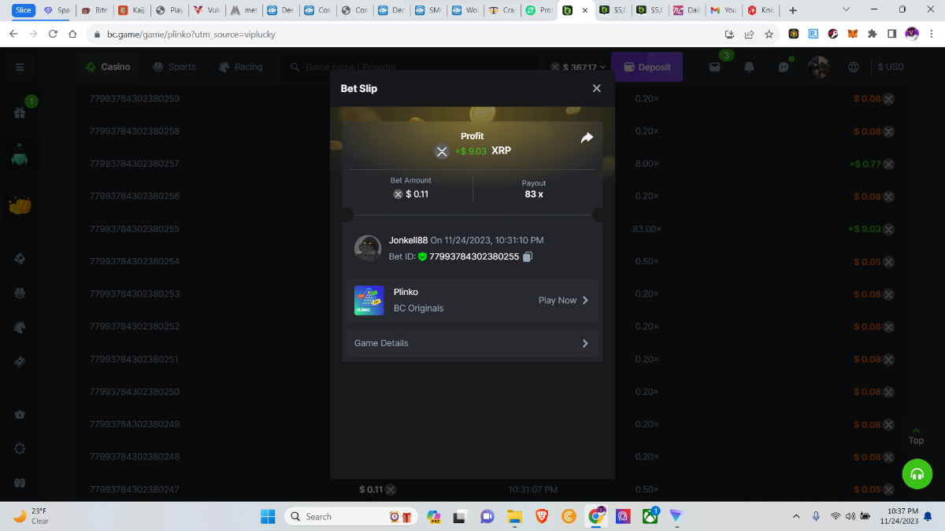This screenshot has height=531, width=945.
Task: Copy the Bet ID using copy icon
Action: click(528, 256)
